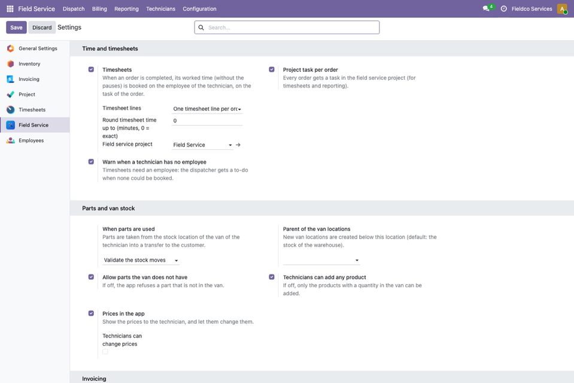Screen dimensions: 574x383
Task: Select Employees in the settings sidebar
Action: 35,140
